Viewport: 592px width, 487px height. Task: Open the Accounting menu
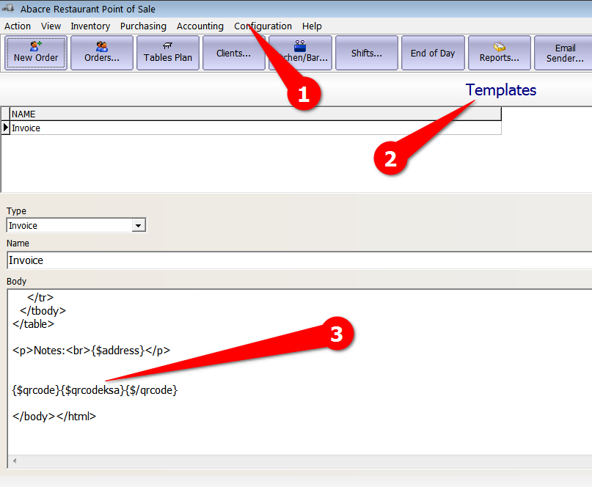(x=200, y=26)
